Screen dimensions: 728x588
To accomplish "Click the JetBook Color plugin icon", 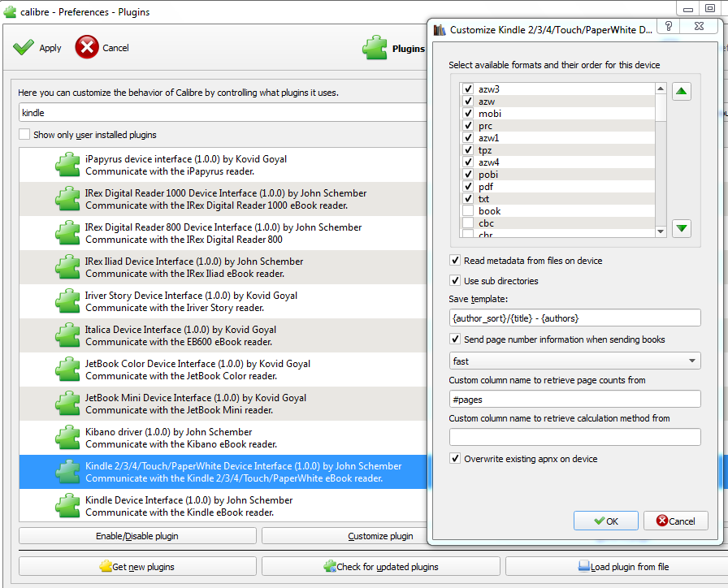I will coord(67,370).
